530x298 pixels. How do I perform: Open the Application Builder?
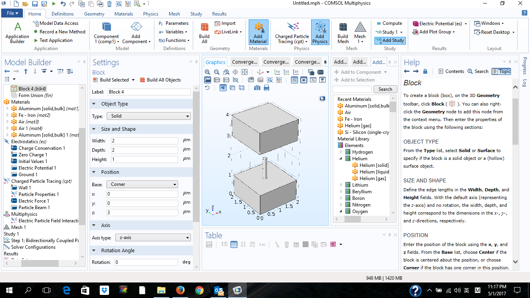click(x=17, y=33)
